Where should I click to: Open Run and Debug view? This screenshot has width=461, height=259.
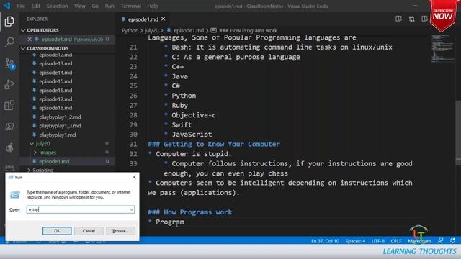(x=9, y=84)
